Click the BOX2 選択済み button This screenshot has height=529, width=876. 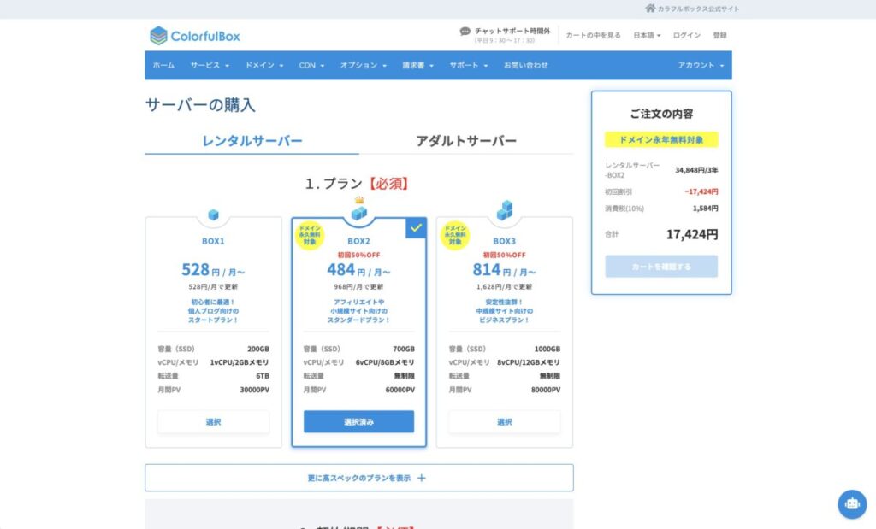(358, 421)
